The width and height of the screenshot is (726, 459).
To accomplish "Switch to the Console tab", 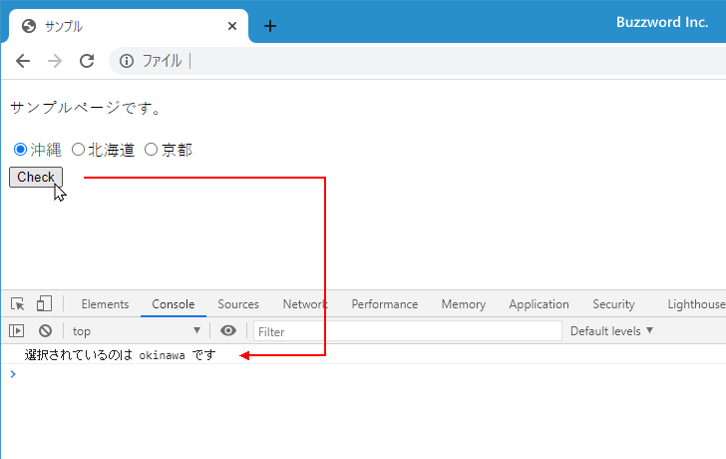I will (174, 304).
